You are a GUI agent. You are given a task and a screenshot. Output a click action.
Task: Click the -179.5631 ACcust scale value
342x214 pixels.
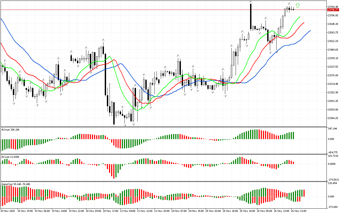(333, 179)
